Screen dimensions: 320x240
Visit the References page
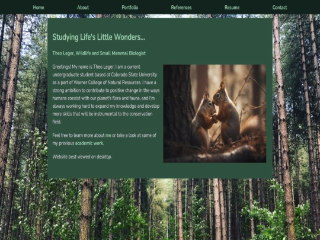pos(181,8)
